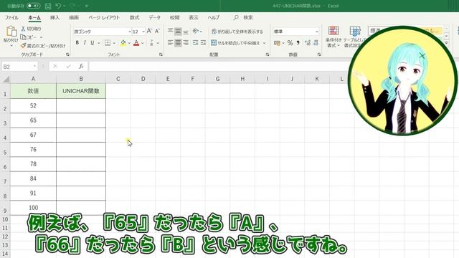The height and width of the screenshot is (258, 459).
Task: Click 折り返して全体を表示する wrap text button
Action: (237, 32)
